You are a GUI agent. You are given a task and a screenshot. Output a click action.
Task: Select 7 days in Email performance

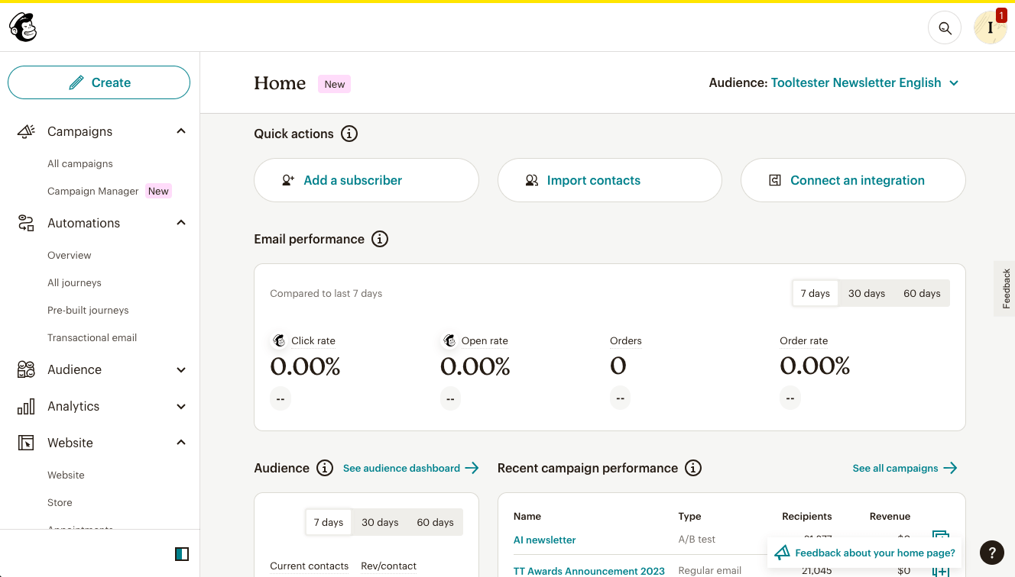click(816, 293)
